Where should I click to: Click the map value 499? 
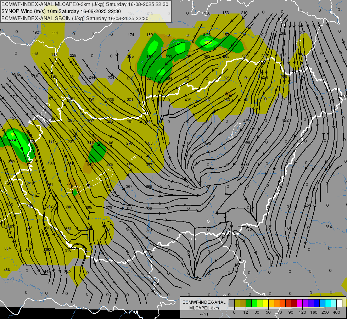[247, 142]
